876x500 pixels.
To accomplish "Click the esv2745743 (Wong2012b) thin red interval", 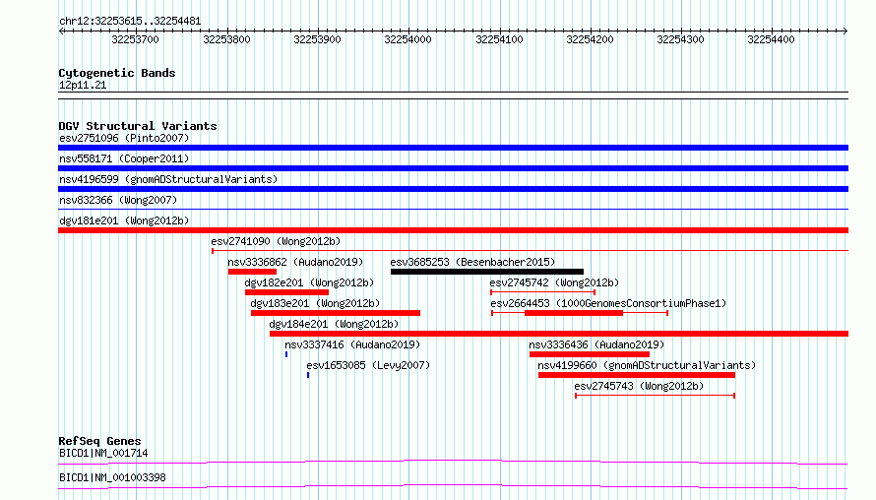I will pyautogui.click(x=655, y=396).
